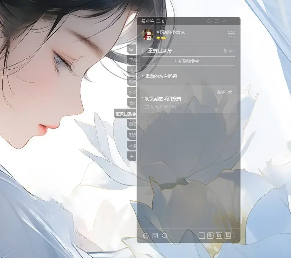Open the hamburger menu in title bar
The image size is (291, 258).
pos(217,21)
